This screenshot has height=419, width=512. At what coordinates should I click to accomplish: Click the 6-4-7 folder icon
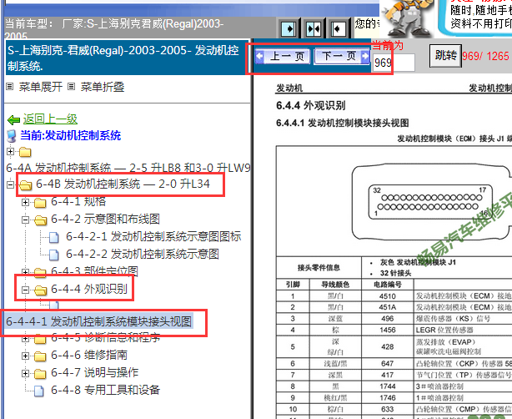coord(40,374)
